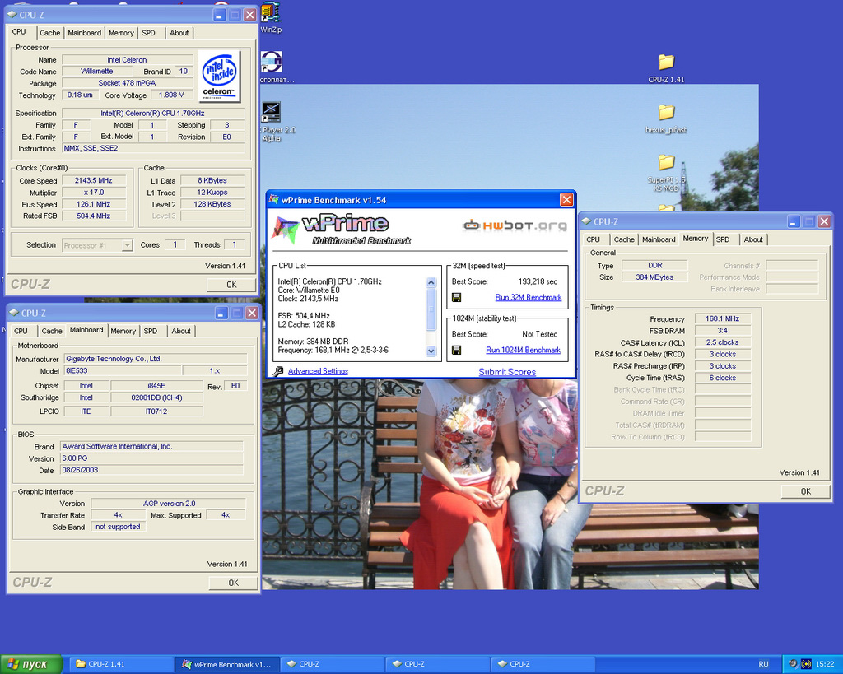843x674 pixels.
Task: Open the SPD tab in top-left CPU-Z
Action: click(x=148, y=33)
